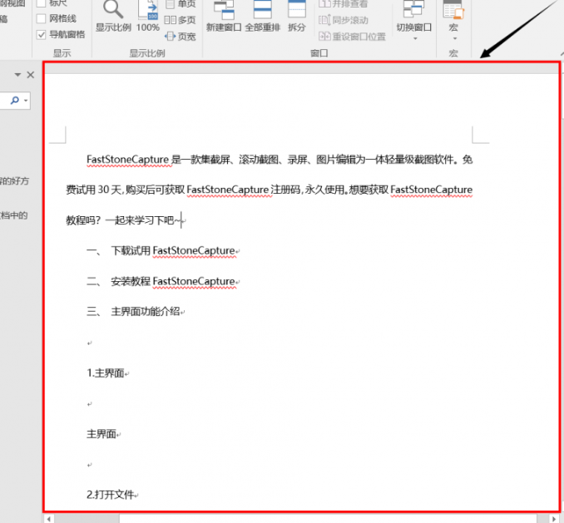This screenshot has height=523, width=564.
Task: Click the line 1.主界面
Action: click(x=107, y=373)
